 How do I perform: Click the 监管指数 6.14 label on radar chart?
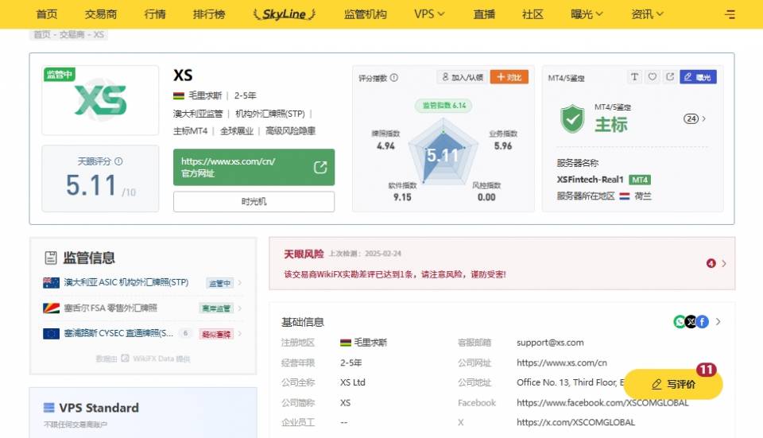pos(443,106)
